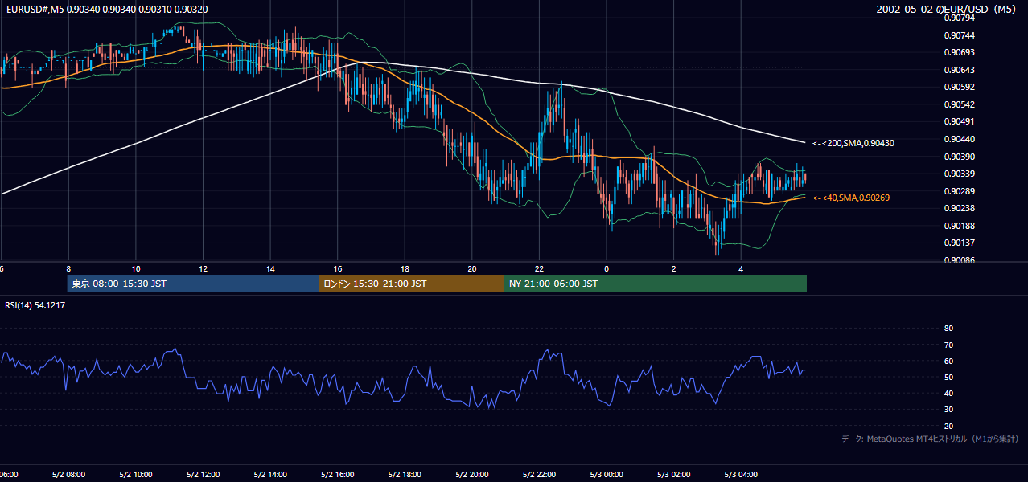Click hour tick 22 under price chart
This screenshot has width=1028, height=482.
coord(540,269)
